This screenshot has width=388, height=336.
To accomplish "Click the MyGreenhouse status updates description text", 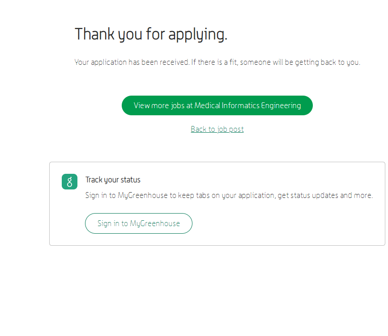I will tap(229, 195).
